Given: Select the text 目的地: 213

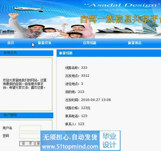Looking at the screenshot, I should [x=75, y=92].
